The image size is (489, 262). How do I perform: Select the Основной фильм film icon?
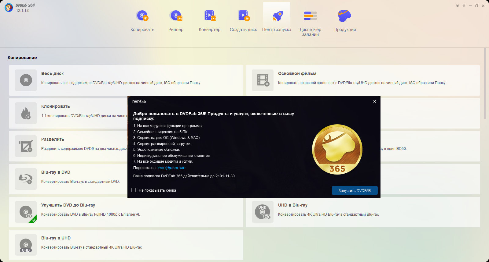tap(263, 80)
